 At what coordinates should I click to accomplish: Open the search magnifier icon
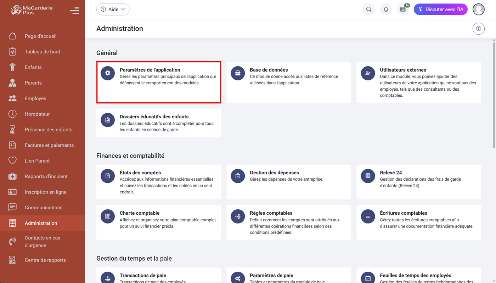(x=368, y=9)
